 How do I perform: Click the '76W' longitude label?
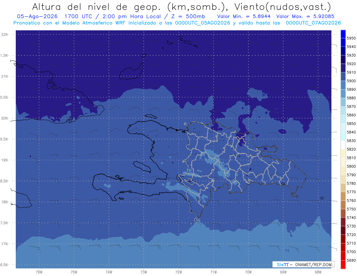(x=39, y=272)
